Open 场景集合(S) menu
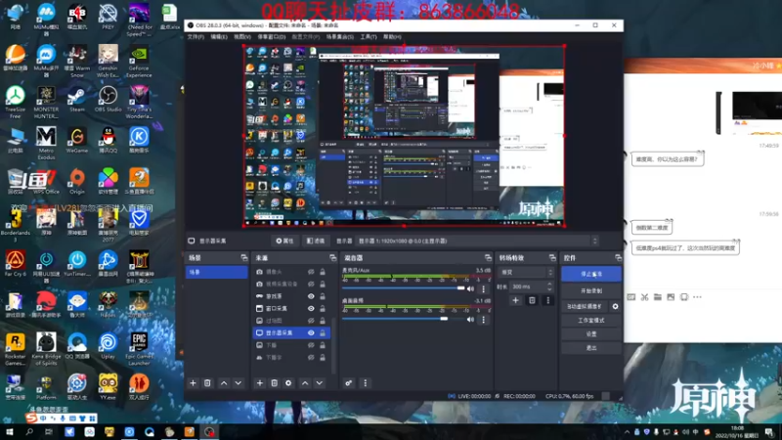Viewport: 782px width, 440px height. 339,37
